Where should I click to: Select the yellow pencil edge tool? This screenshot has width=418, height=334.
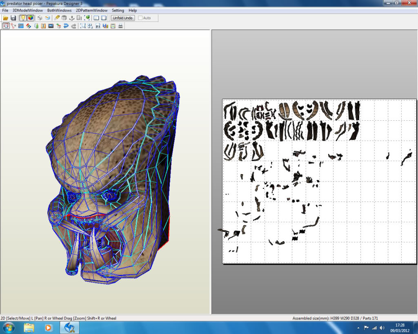pyautogui.click(x=57, y=18)
